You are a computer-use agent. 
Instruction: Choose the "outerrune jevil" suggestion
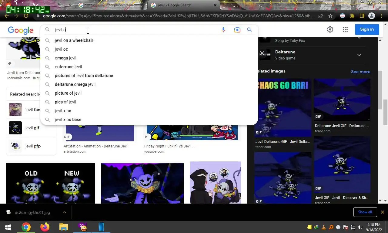point(149,67)
